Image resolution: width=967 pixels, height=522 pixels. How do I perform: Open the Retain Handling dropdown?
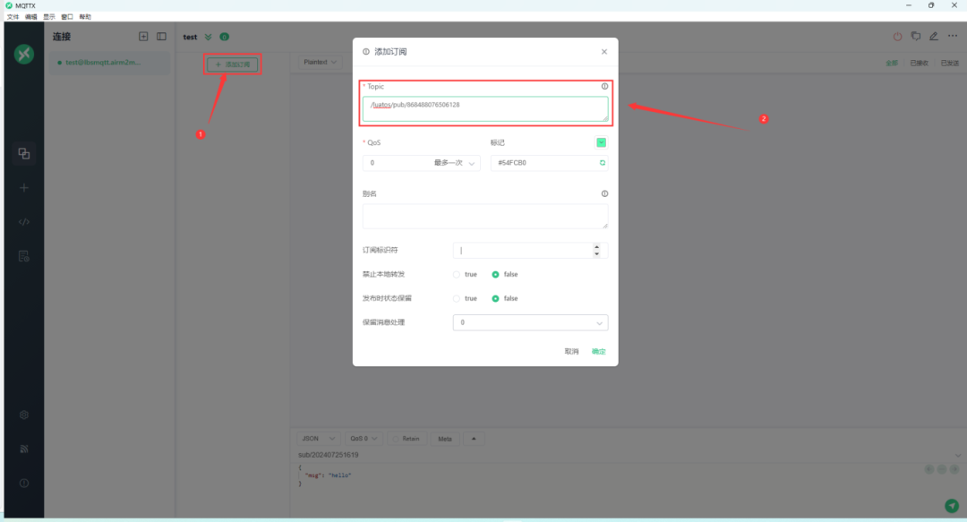coord(530,322)
